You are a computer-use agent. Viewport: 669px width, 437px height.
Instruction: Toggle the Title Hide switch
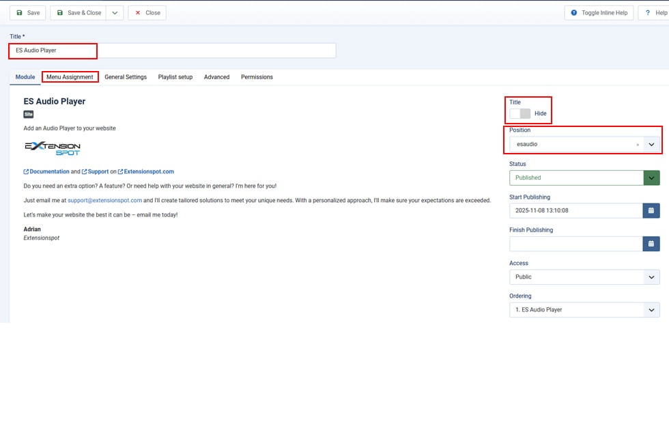pos(519,113)
